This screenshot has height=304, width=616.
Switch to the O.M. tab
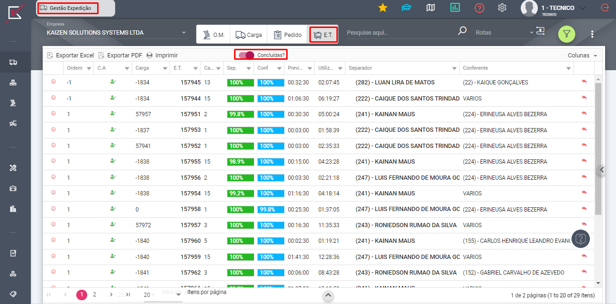click(213, 35)
